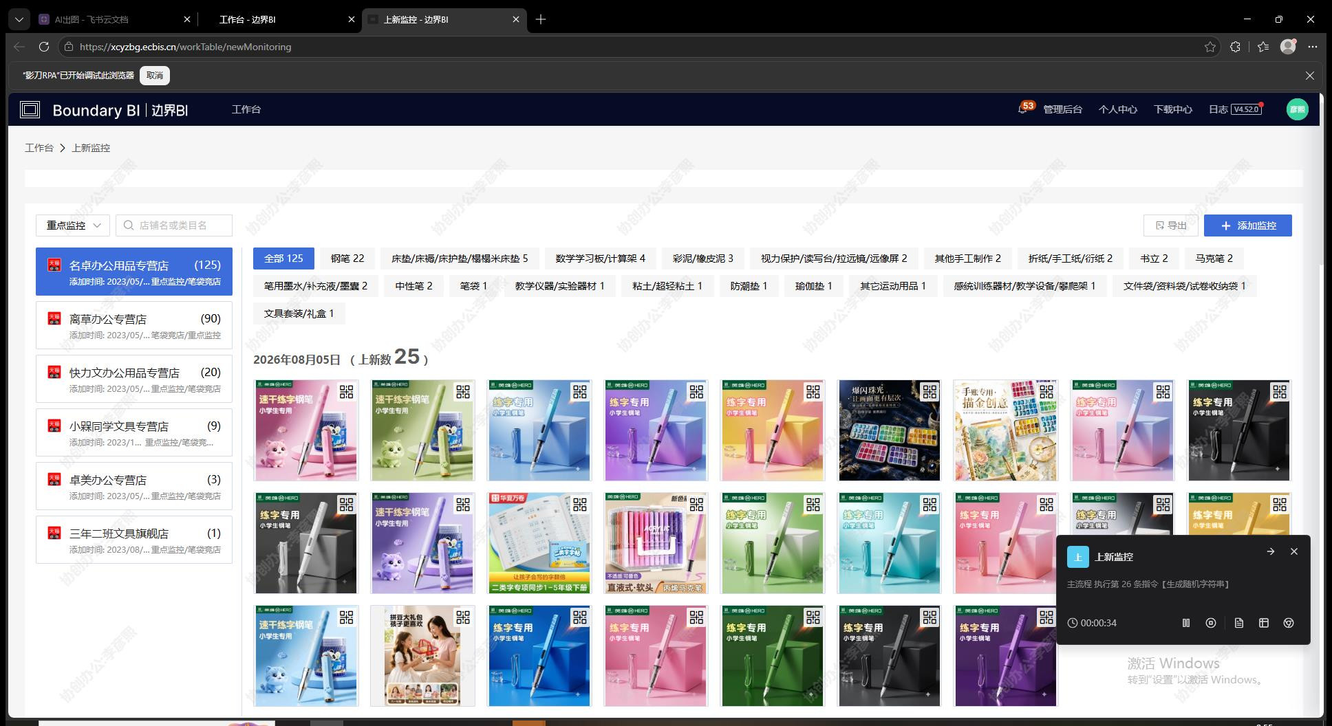1332x726 pixels.
Task: View the 日志 V4.52.0 changelog
Action: (x=1236, y=109)
